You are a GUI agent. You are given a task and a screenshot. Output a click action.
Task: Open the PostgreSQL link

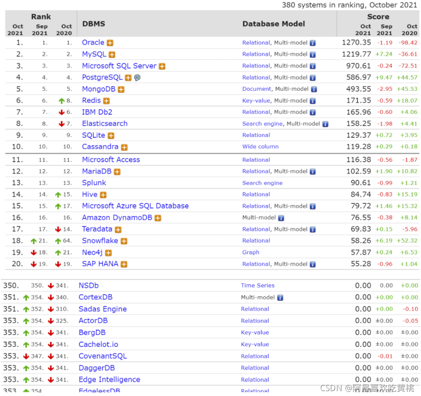(x=102, y=77)
